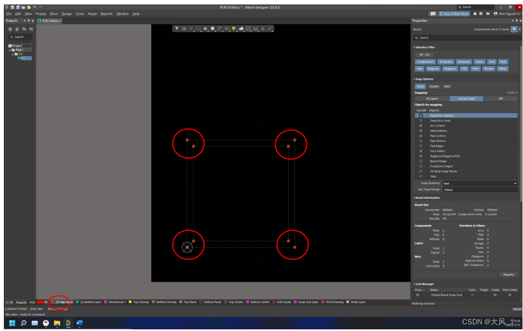The height and width of the screenshot is (331, 523).
Task: Click the Home icon in top bar
Action: (474, 14)
